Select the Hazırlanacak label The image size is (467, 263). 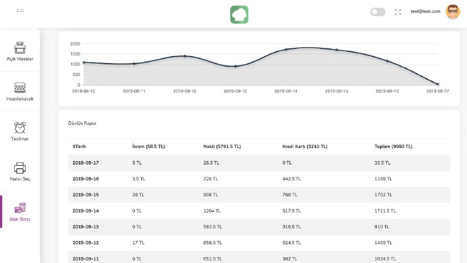[20, 98]
